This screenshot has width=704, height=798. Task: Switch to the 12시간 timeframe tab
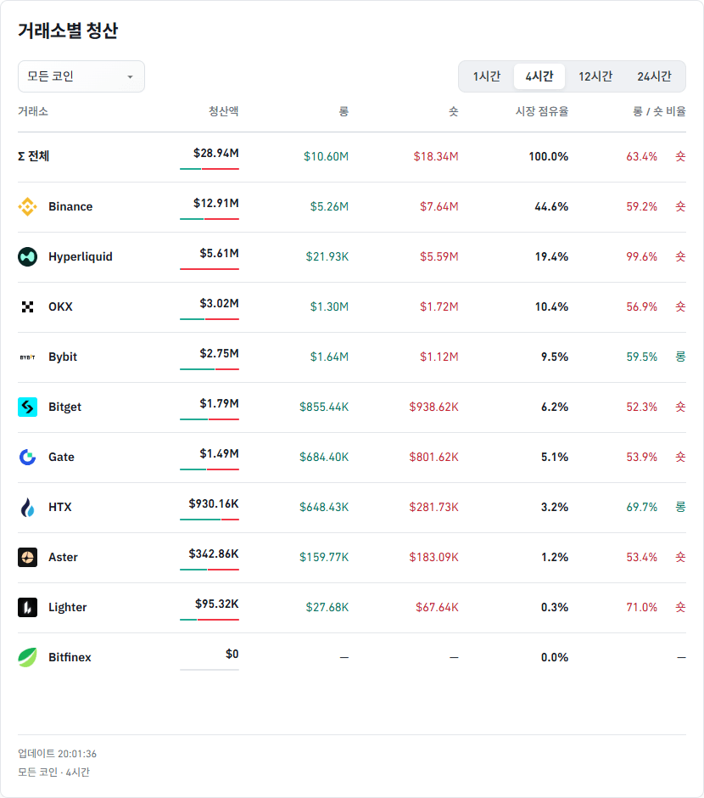(x=595, y=76)
